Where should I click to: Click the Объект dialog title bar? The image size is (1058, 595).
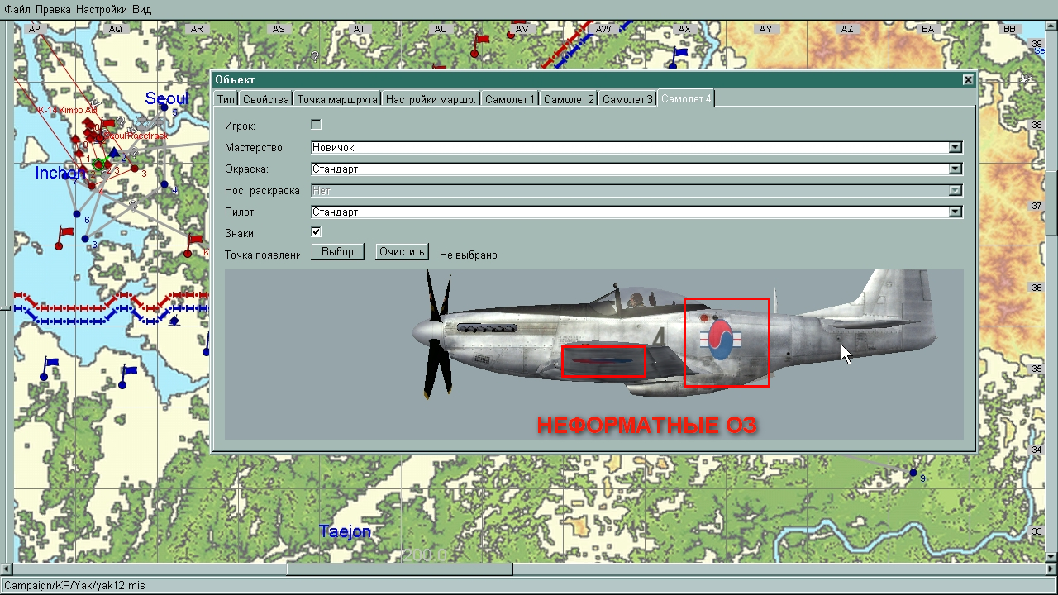pyautogui.click(x=594, y=79)
